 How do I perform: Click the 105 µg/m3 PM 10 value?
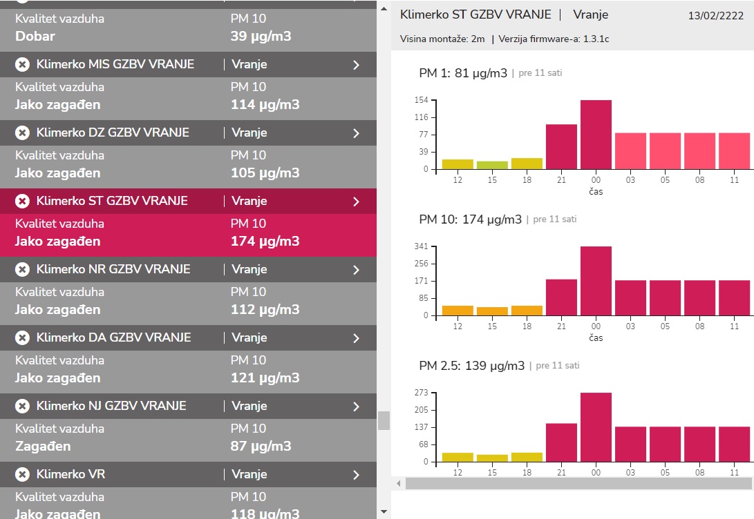tap(265, 173)
